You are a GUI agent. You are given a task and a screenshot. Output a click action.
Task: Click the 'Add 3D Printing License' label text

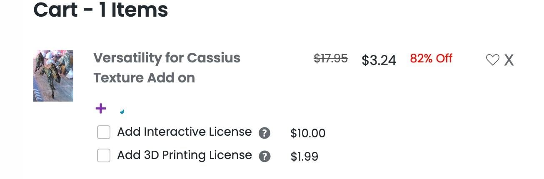(184, 155)
